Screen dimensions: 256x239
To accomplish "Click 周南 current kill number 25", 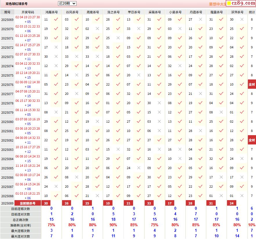I will [87, 203].
